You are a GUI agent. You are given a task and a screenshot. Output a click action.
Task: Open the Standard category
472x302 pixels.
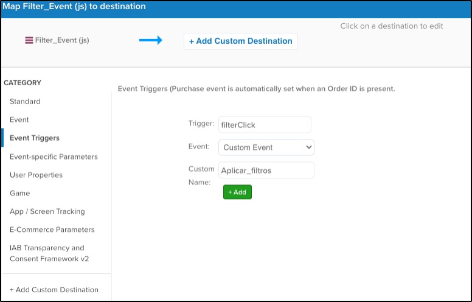(25, 102)
